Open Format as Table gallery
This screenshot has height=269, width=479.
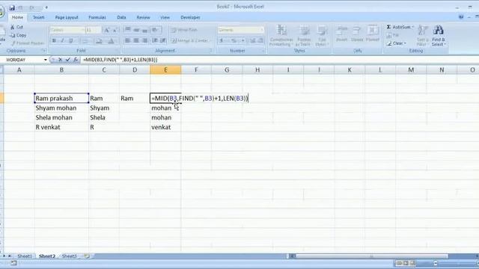304,35
